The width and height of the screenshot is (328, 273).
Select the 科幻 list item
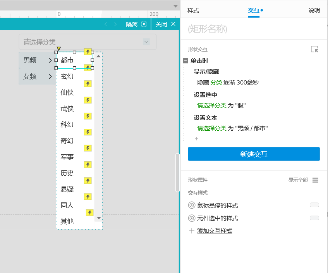[x=67, y=124]
